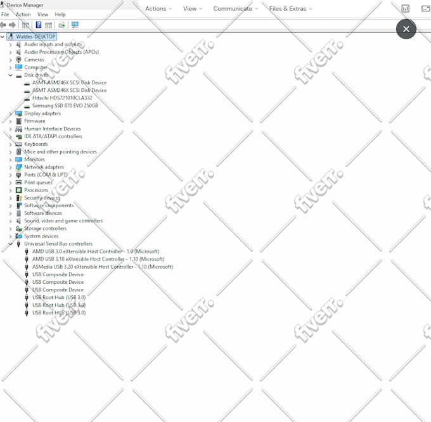Collapse the Waldes-DESKTOP root node

point(3,37)
